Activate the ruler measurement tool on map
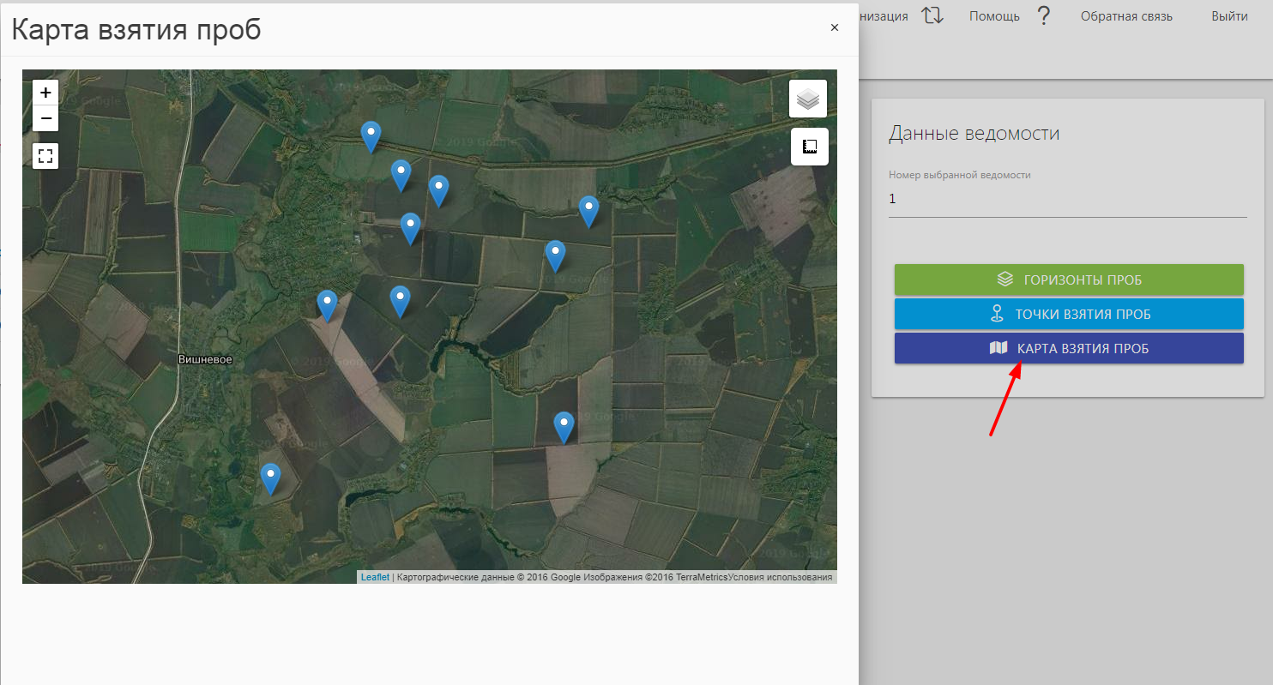Image resolution: width=1273 pixels, height=685 pixels. click(809, 147)
